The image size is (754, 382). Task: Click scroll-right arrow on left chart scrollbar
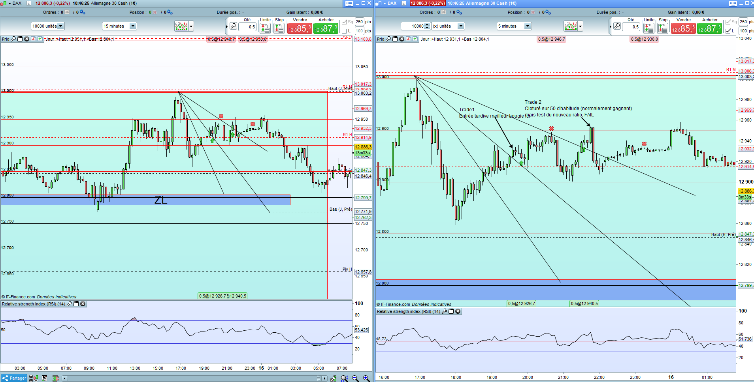(324, 378)
